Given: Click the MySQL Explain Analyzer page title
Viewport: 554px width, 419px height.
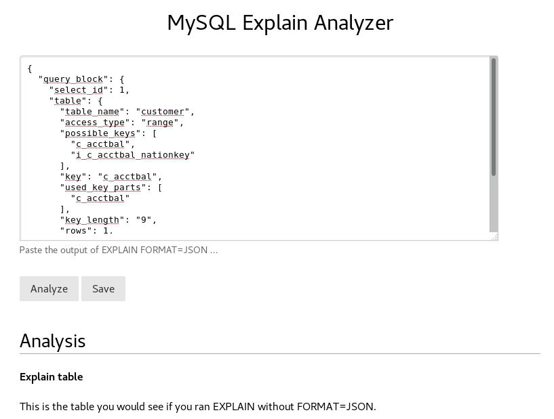Looking at the screenshot, I should tap(279, 23).
